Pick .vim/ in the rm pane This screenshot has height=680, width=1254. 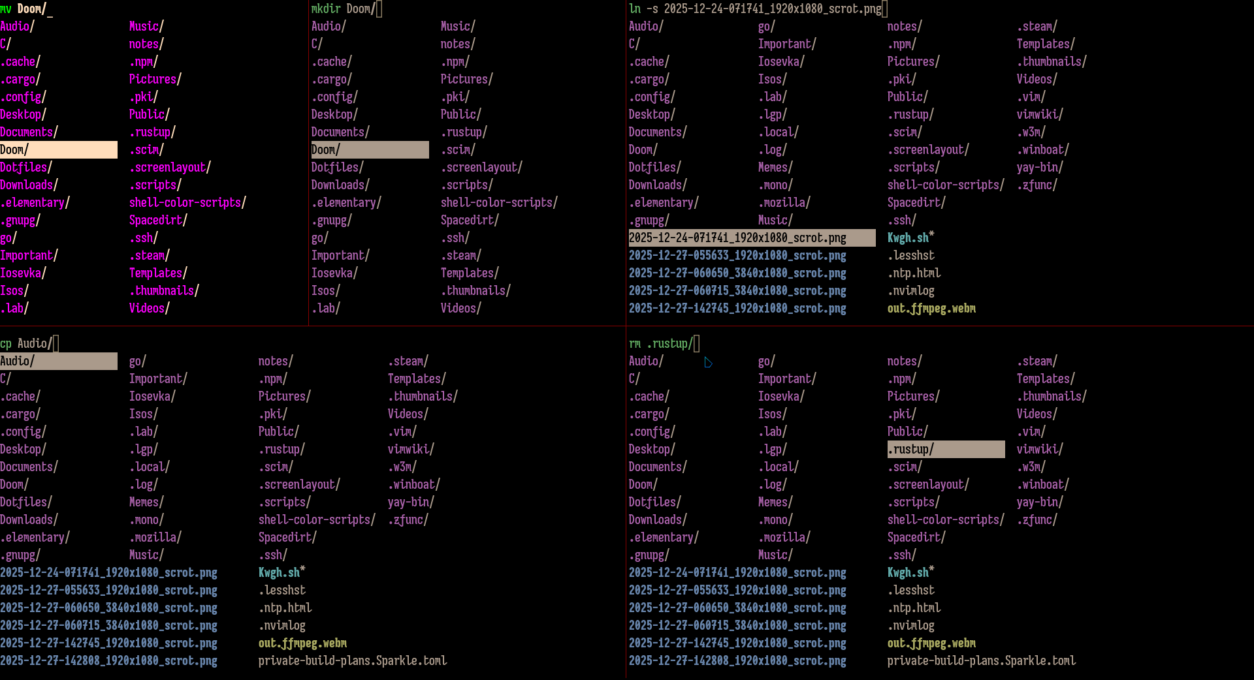click(1031, 431)
